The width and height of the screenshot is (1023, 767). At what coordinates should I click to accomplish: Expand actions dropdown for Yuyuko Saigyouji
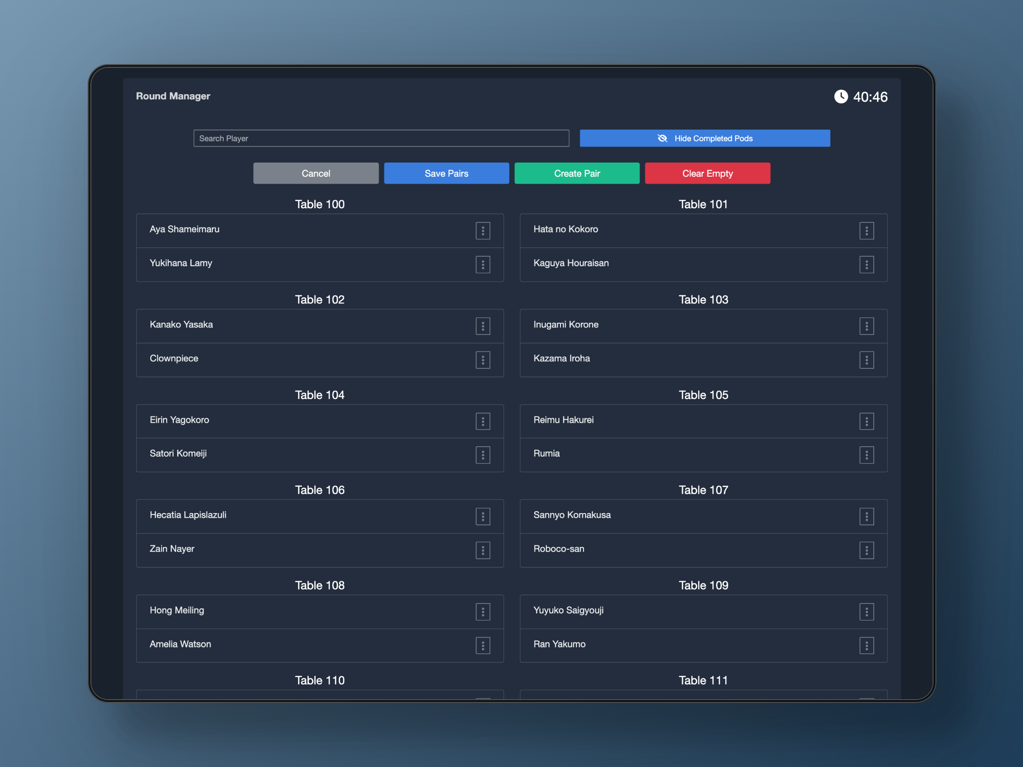coord(867,612)
